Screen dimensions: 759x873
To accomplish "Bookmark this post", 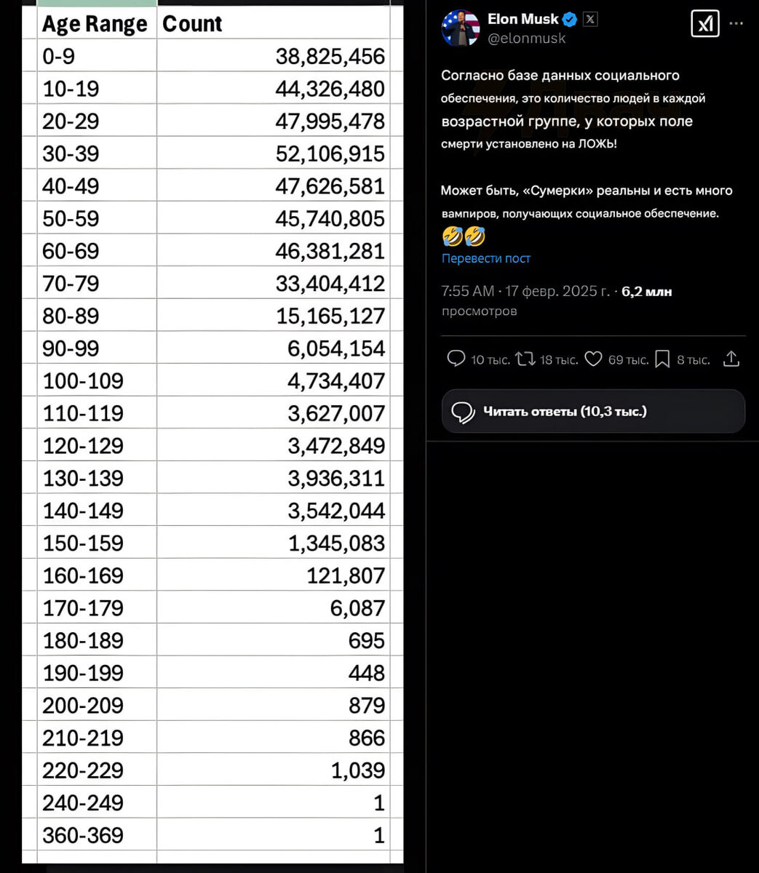I will point(662,359).
